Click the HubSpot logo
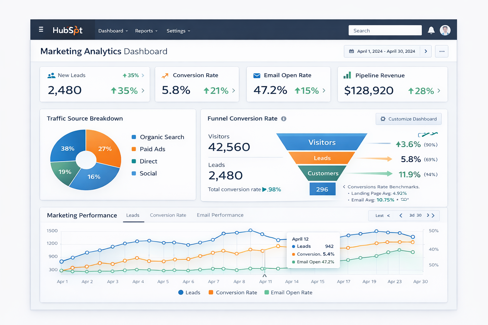The height and width of the screenshot is (325, 488). click(67, 30)
